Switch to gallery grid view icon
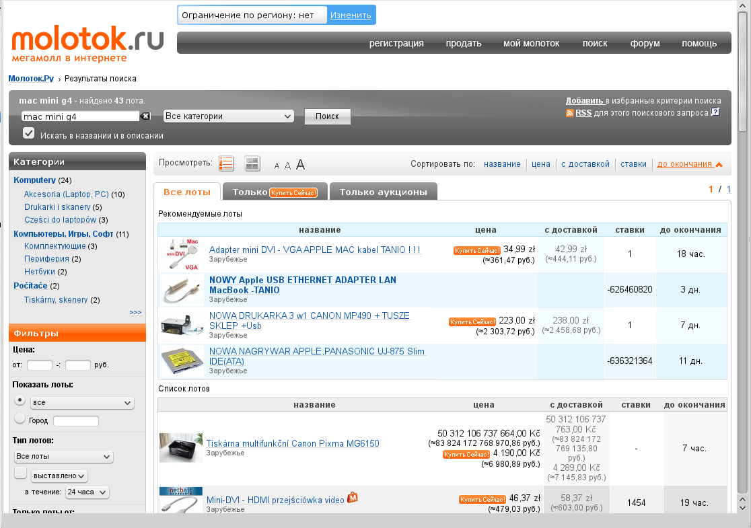Screen dimensions: 751x528 (x=252, y=163)
